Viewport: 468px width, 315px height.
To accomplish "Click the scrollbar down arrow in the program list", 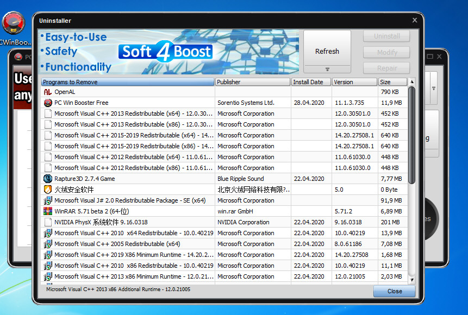I will [412, 280].
